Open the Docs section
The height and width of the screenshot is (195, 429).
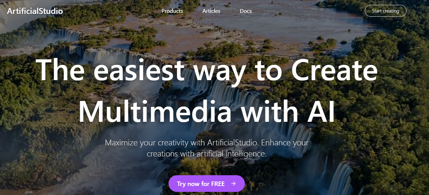tap(246, 11)
